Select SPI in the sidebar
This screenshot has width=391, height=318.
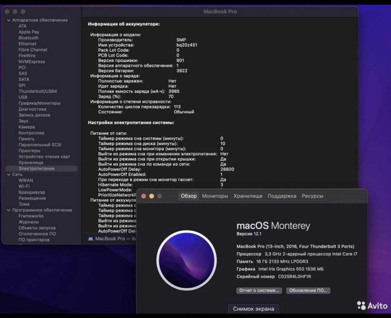coord(22,86)
